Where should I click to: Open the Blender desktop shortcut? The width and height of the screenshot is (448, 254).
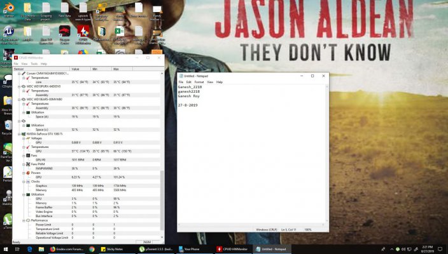click(9, 10)
